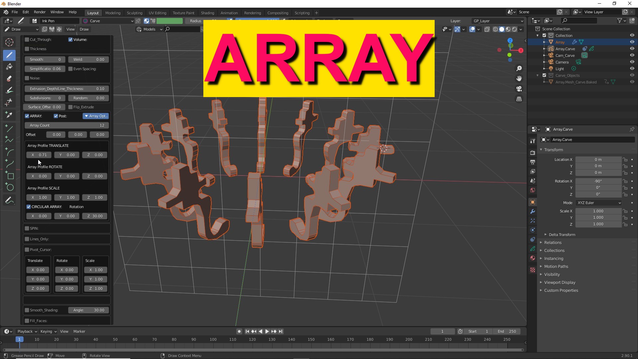Open the Material properties tab icon
Screen dimensions: 638x359
pos(533,258)
